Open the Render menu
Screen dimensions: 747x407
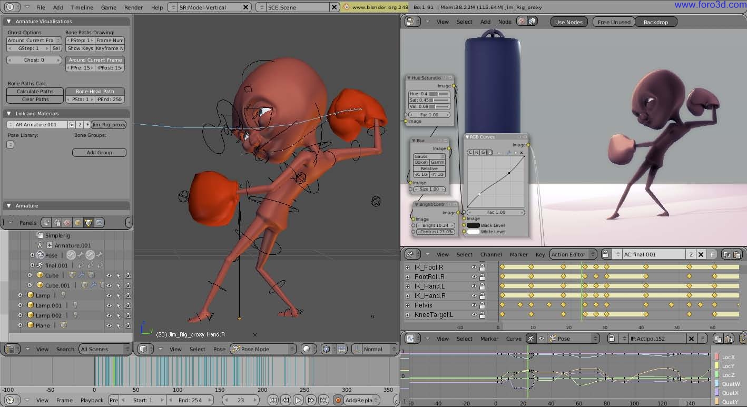click(133, 7)
